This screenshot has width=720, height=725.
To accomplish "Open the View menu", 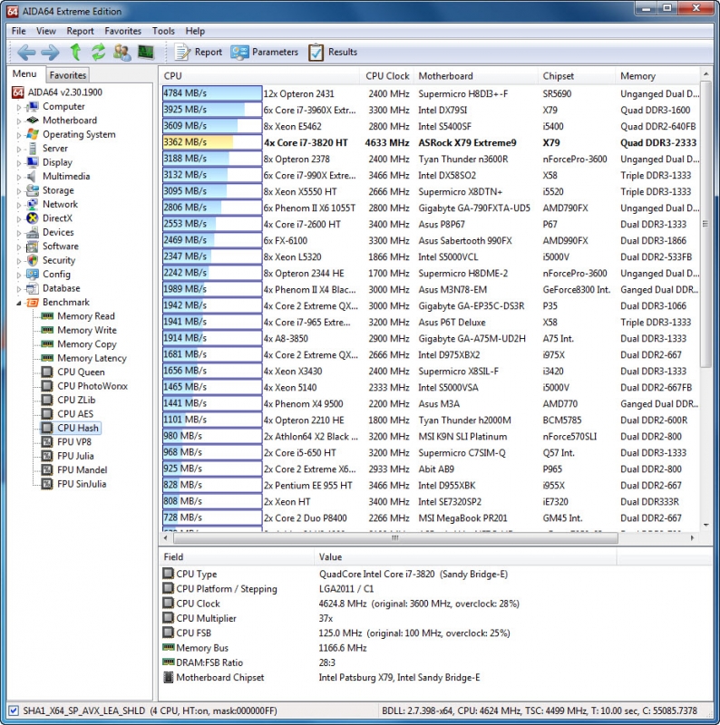I will click(46, 31).
